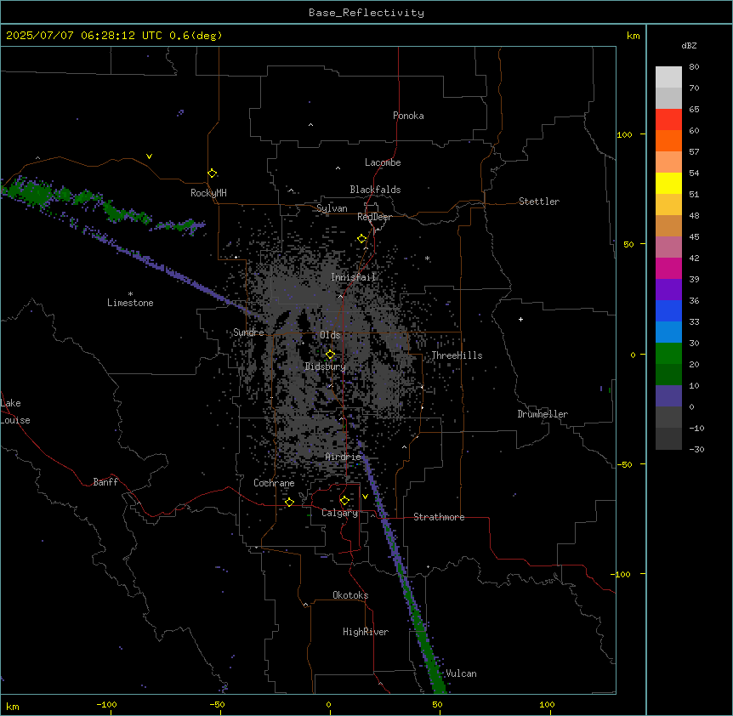Image resolution: width=733 pixels, height=716 pixels.
Task: Select the Stettler label
Action: 539,202
